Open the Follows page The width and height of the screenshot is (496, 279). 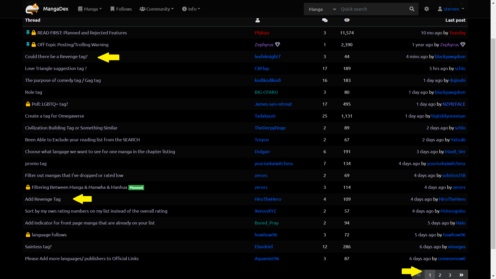click(121, 9)
